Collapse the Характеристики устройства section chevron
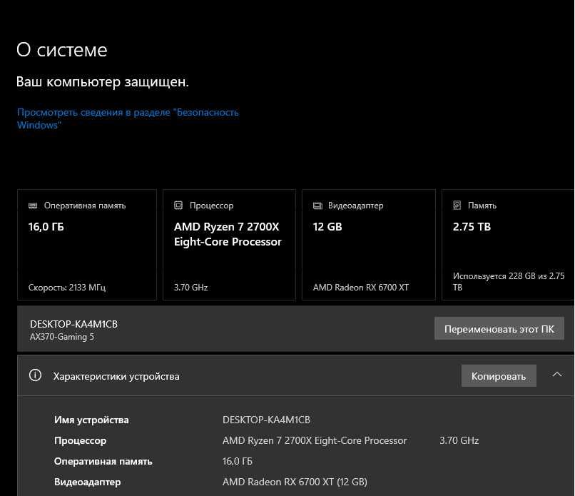 pyautogui.click(x=557, y=375)
